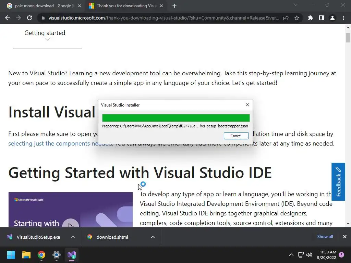This screenshot has width=351, height=263.
Task: Open the Getting started heading
Action: (45, 33)
